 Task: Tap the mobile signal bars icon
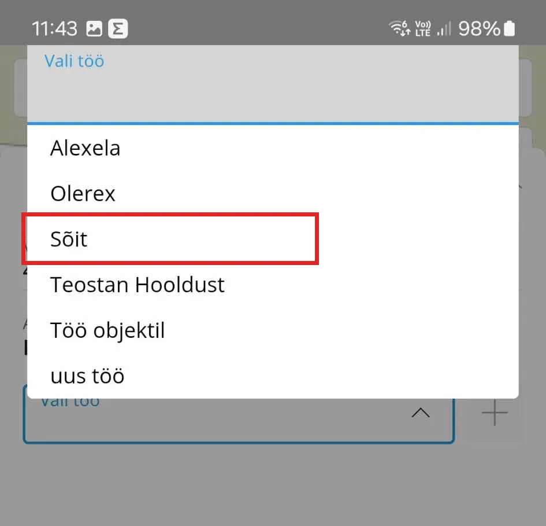coord(444,28)
